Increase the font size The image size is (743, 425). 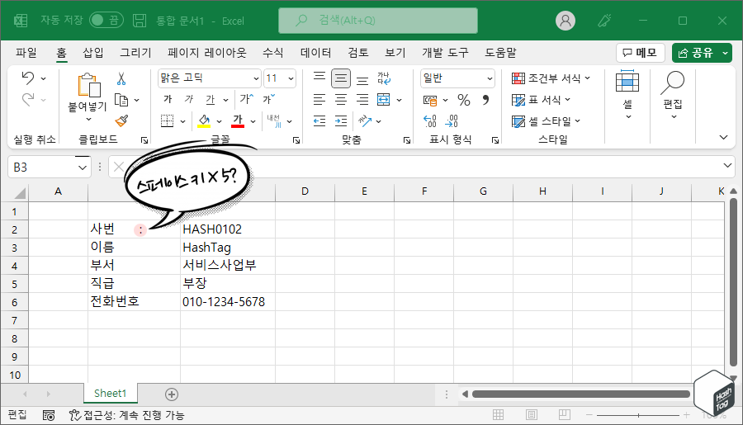[247, 98]
